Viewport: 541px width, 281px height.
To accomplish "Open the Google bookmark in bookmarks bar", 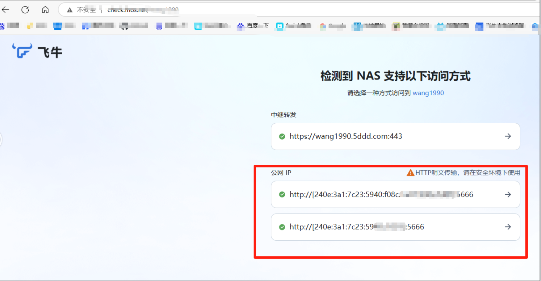I will (x=333, y=26).
